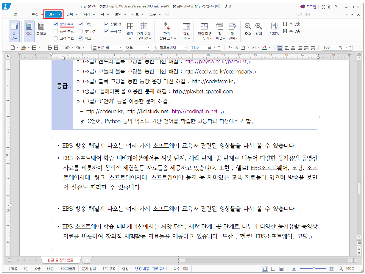
Task: Click the print preview icon
Action: [56, 48]
